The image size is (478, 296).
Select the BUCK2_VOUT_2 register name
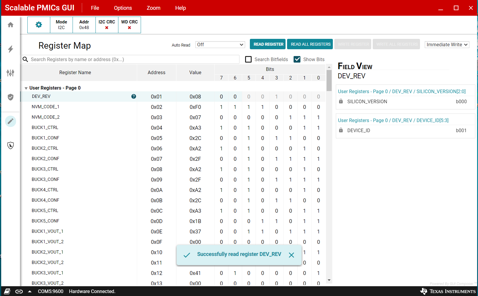click(x=48, y=262)
